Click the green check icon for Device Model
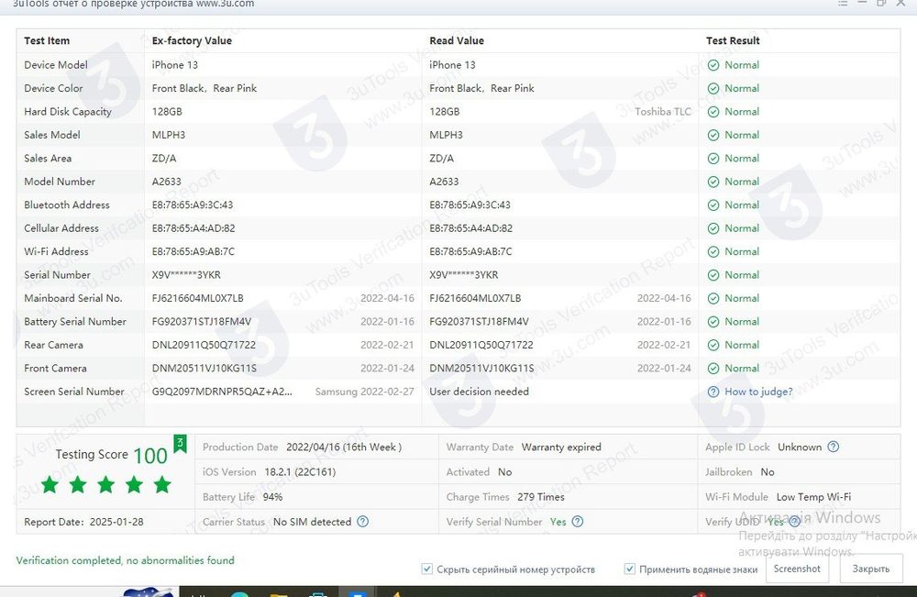 coord(713,65)
